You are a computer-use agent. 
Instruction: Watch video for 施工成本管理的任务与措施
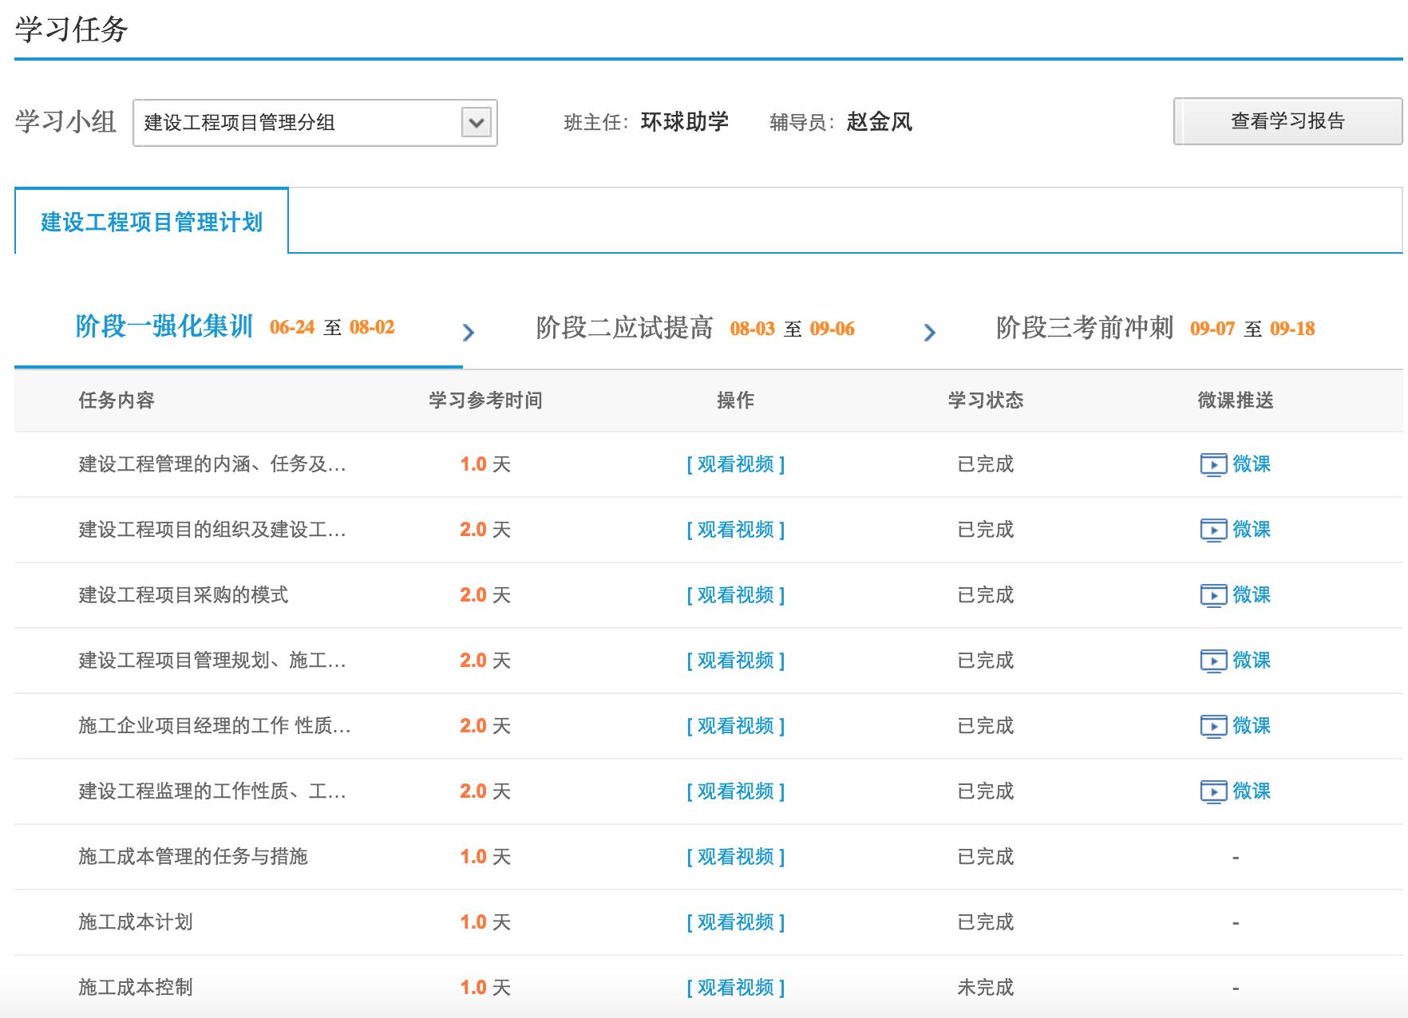pos(735,857)
